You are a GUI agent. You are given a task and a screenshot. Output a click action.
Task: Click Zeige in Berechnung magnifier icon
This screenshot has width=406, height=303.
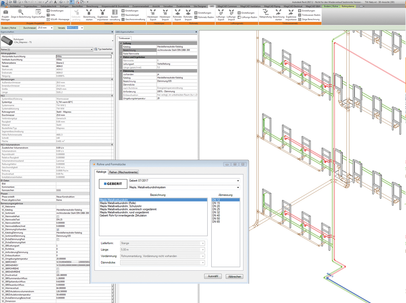[20, 12]
